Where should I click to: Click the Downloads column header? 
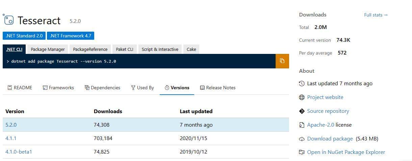coord(108,111)
